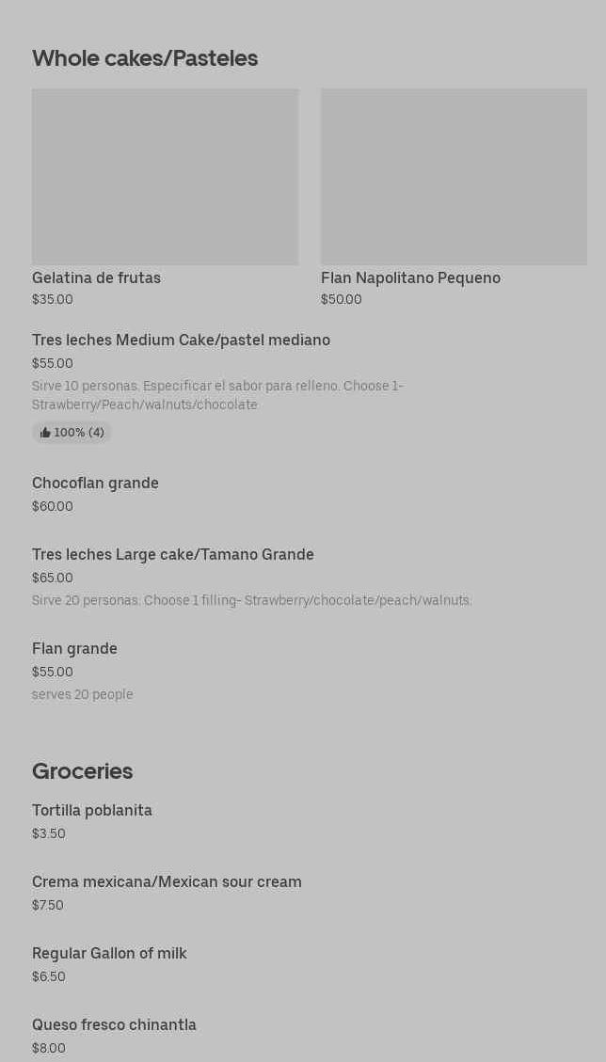Image resolution: width=606 pixels, height=1062 pixels.
Task: Select Crema mexicana/Mexican sour cream
Action: pos(167,881)
